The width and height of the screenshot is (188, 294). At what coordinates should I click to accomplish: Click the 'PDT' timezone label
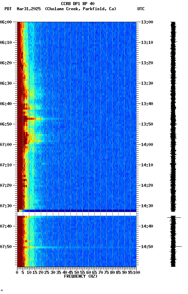click(8, 9)
